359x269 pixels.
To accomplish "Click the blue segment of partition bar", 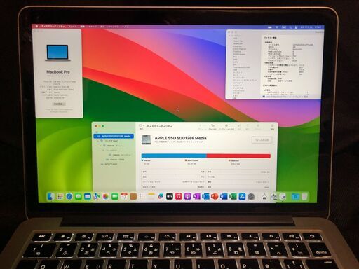I will point(174,156).
